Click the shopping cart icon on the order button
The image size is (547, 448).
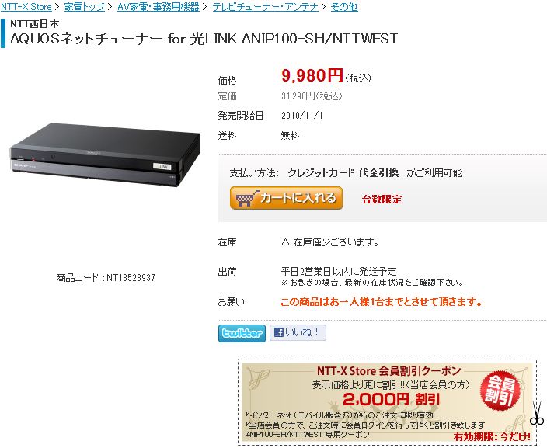(x=247, y=198)
